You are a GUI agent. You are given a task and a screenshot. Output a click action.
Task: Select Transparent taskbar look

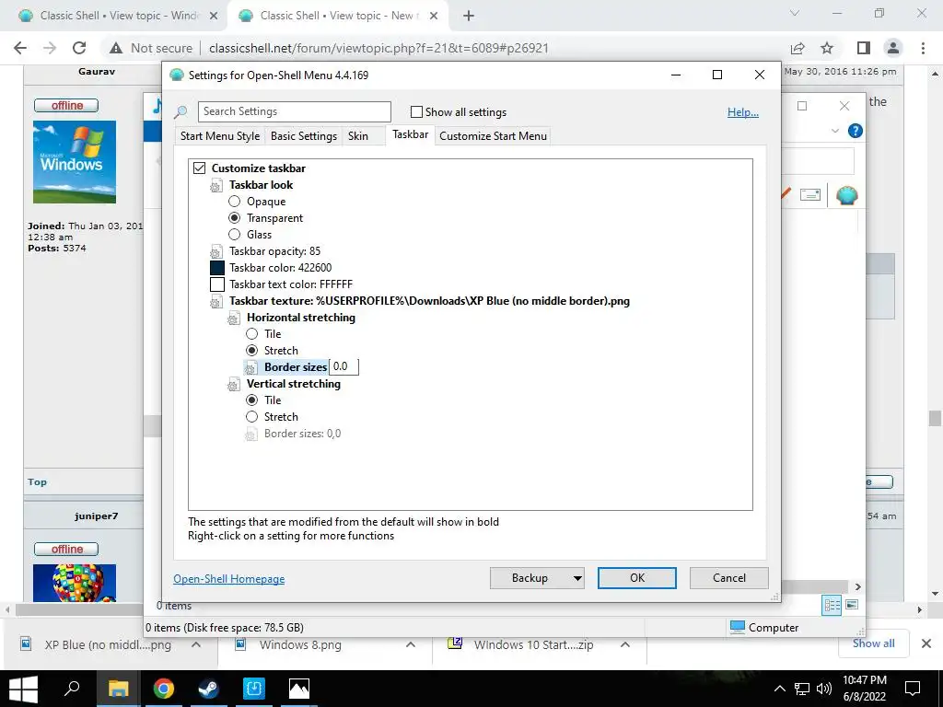tap(235, 217)
